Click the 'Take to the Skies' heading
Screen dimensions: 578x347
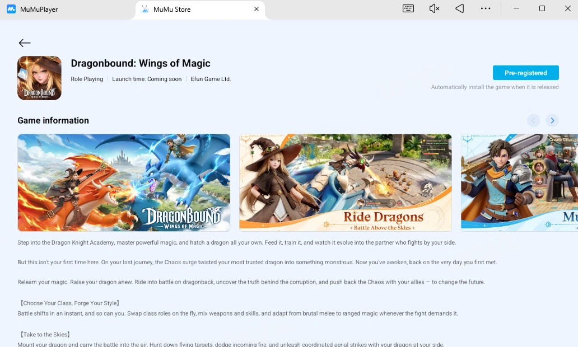pyautogui.click(x=45, y=335)
